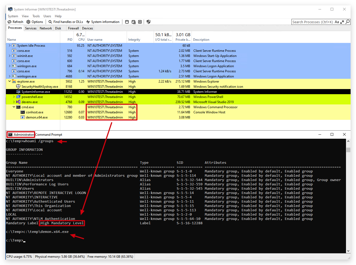The image size is (356, 265).
Task: Open the Tools menu
Action: tap(36, 16)
